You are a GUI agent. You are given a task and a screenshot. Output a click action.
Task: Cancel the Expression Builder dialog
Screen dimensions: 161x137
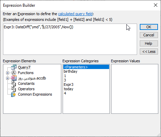(x=149, y=35)
